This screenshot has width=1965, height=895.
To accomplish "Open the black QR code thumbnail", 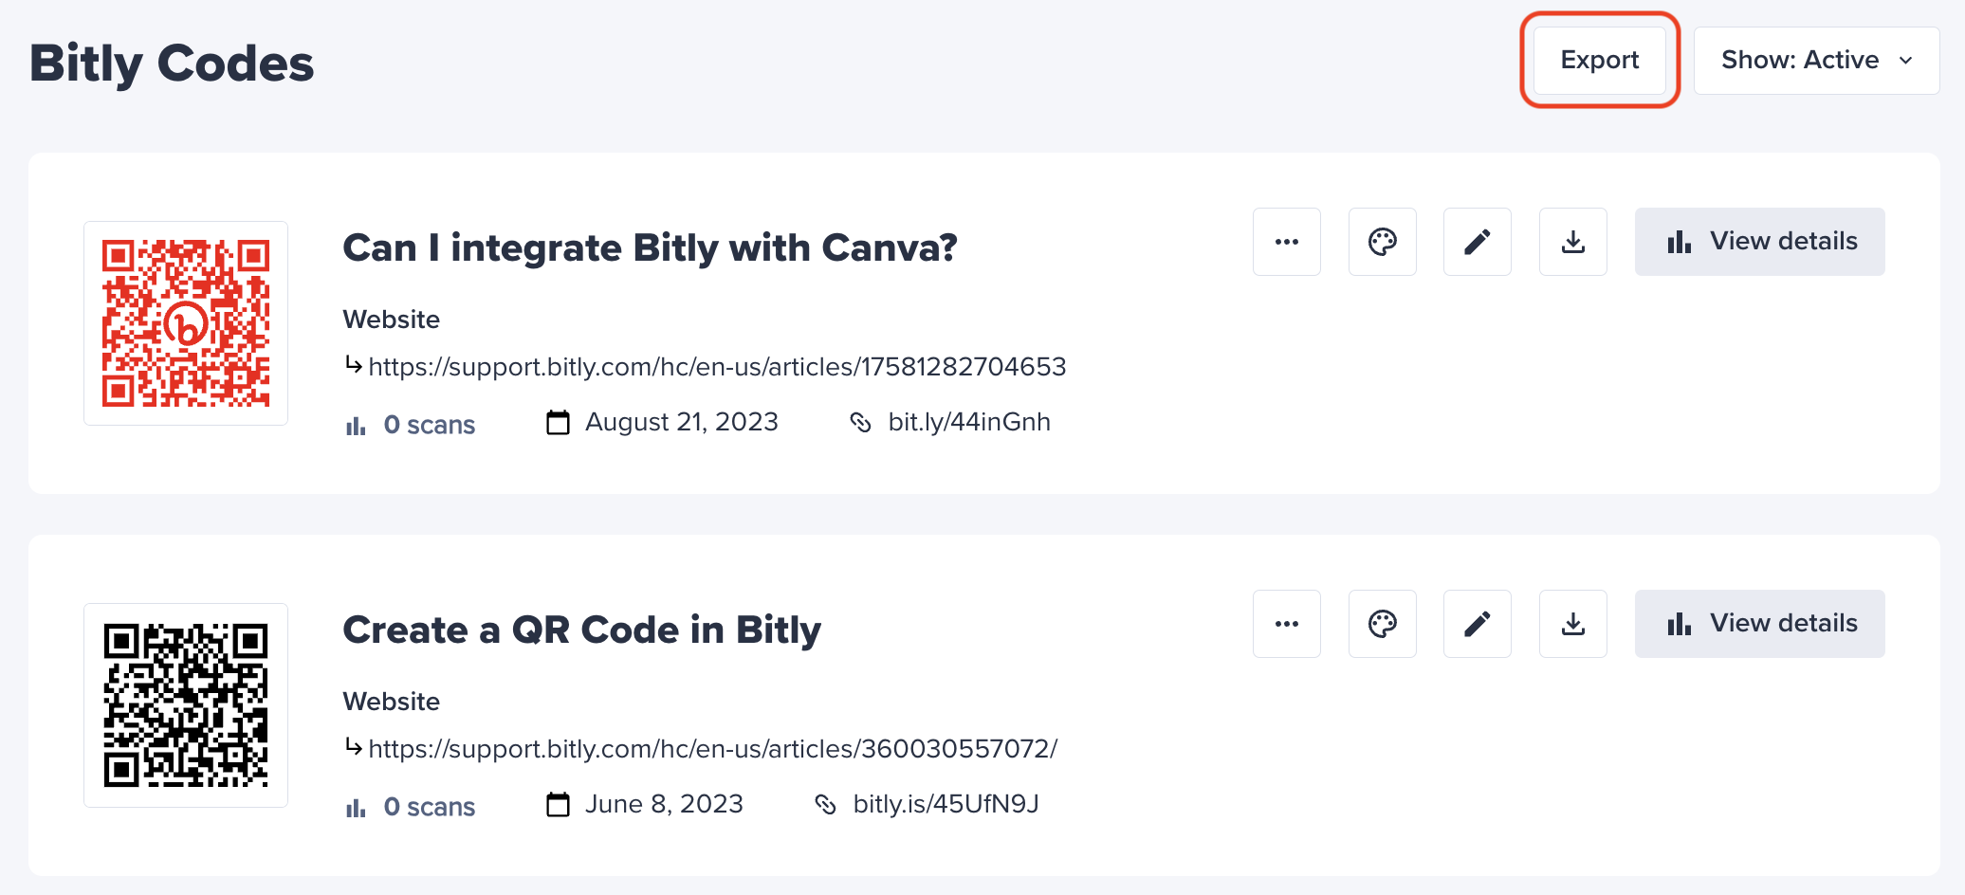I will [x=186, y=705].
